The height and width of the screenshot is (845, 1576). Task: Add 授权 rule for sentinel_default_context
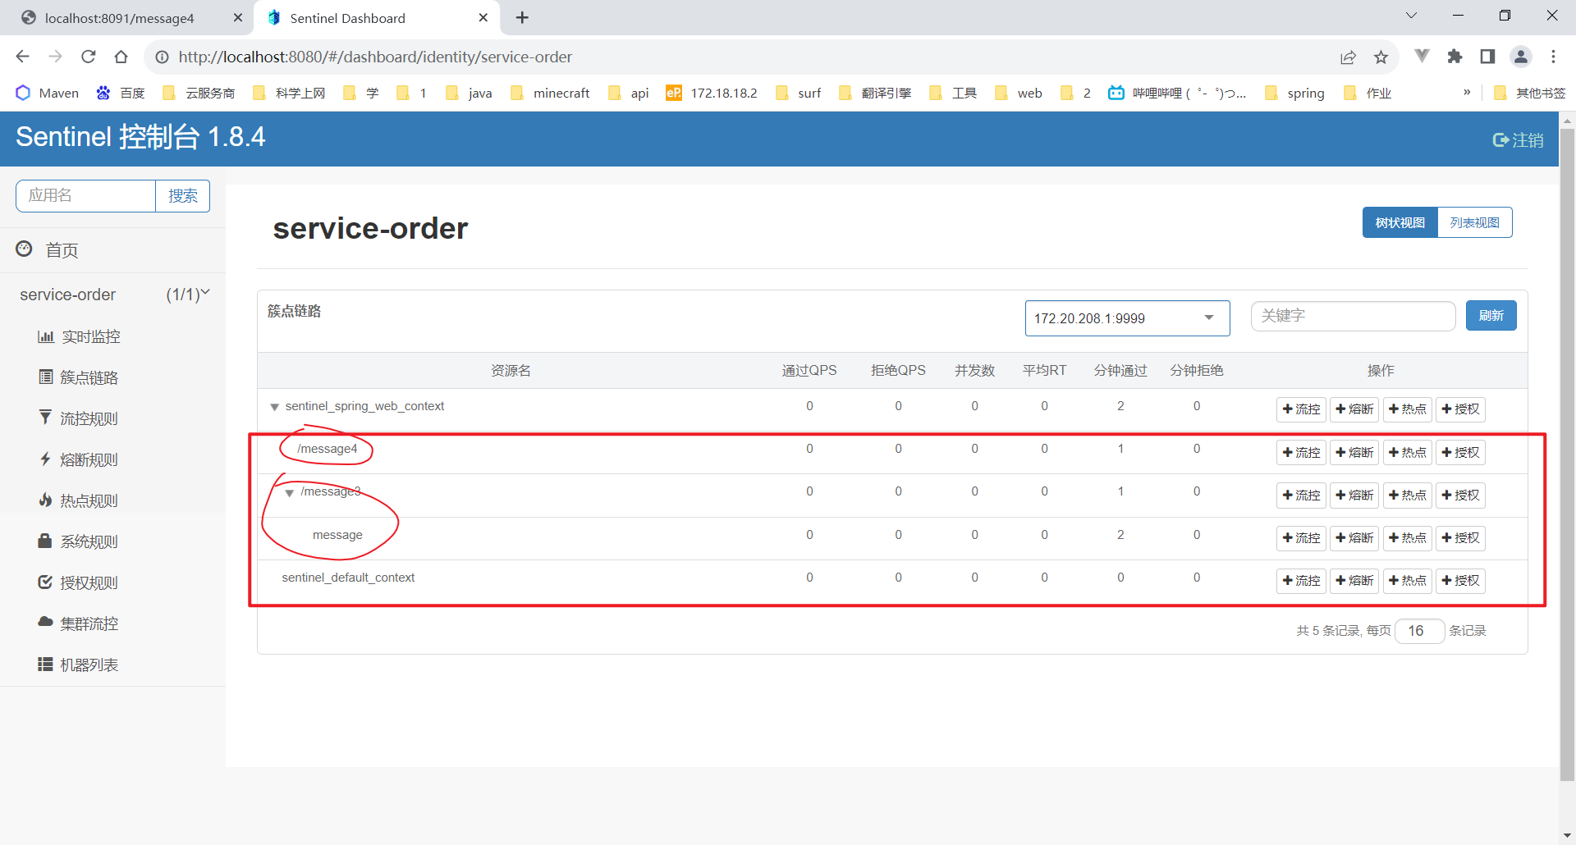point(1460,581)
